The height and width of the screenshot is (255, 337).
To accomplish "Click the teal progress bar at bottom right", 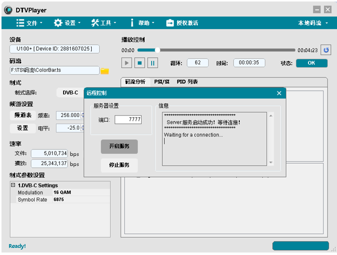I will pos(300,246).
